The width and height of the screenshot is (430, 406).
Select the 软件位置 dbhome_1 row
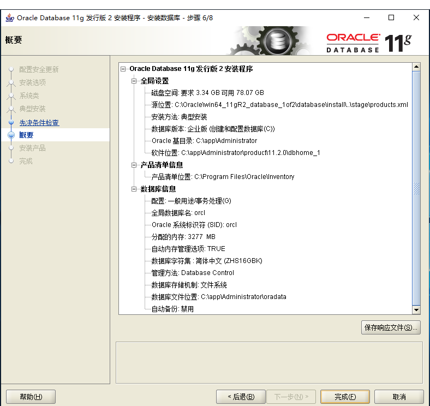(236, 153)
